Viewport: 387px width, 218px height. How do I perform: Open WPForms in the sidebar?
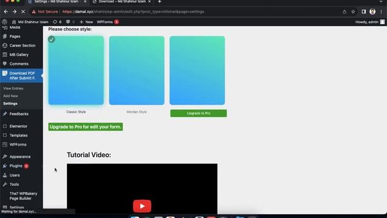point(18,144)
